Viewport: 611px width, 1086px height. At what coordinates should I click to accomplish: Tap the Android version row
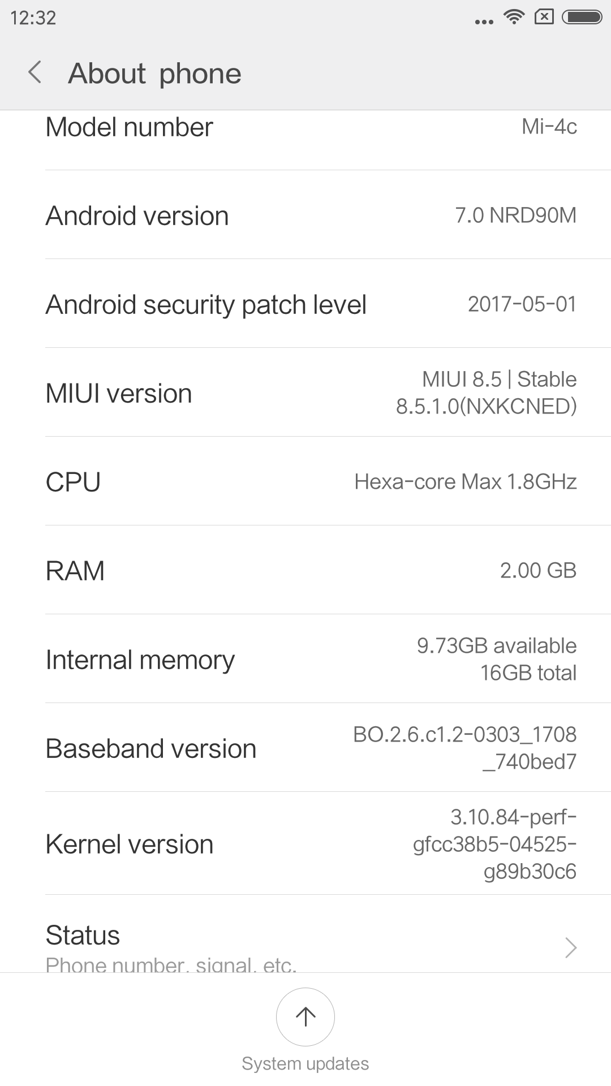click(305, 216)
